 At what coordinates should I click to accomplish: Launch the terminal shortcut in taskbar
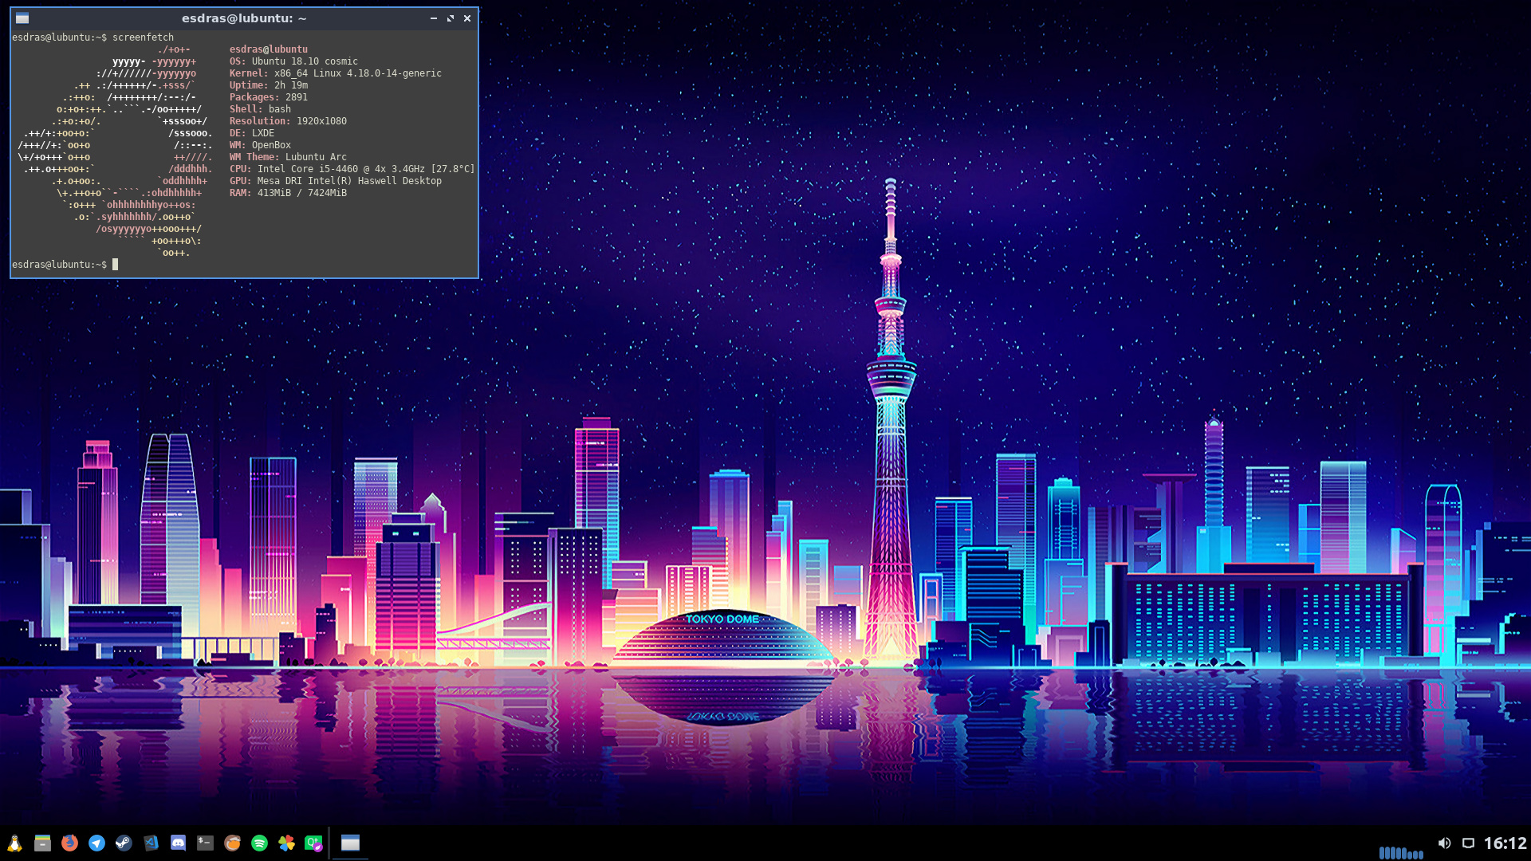coord(205,843)
